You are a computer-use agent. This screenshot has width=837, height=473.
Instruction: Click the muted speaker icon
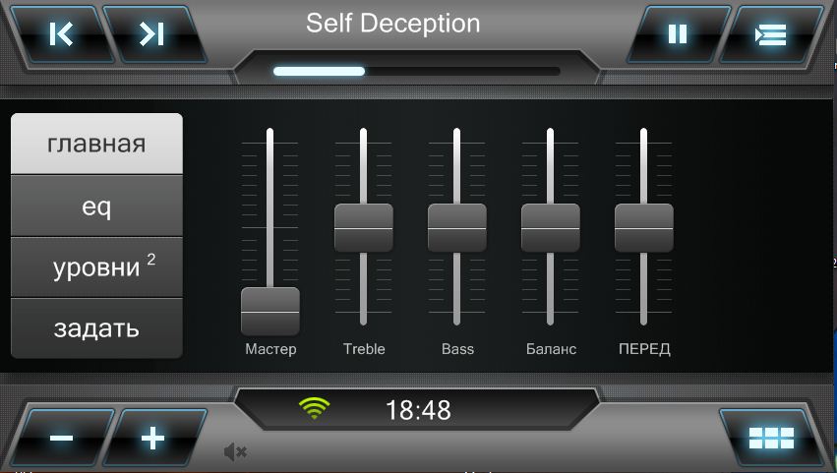pyautogui.click(x=234, y=451)
